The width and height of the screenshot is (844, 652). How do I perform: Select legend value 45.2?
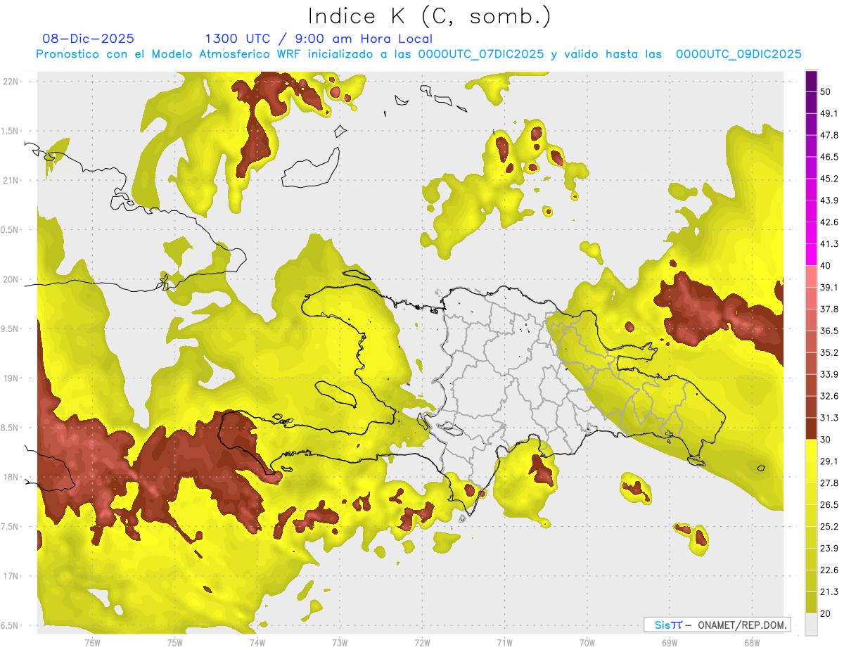coord(829,179)
